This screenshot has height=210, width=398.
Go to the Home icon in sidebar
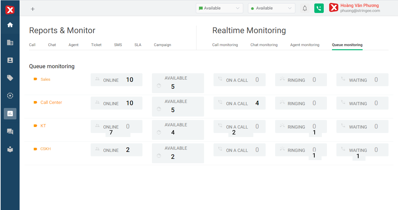click(10, 25)
